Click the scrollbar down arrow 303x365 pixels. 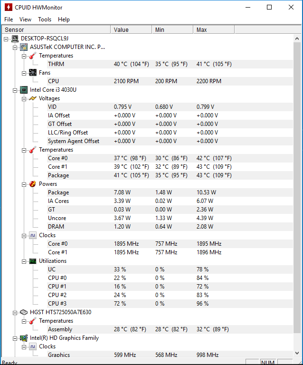click(297, 353)
